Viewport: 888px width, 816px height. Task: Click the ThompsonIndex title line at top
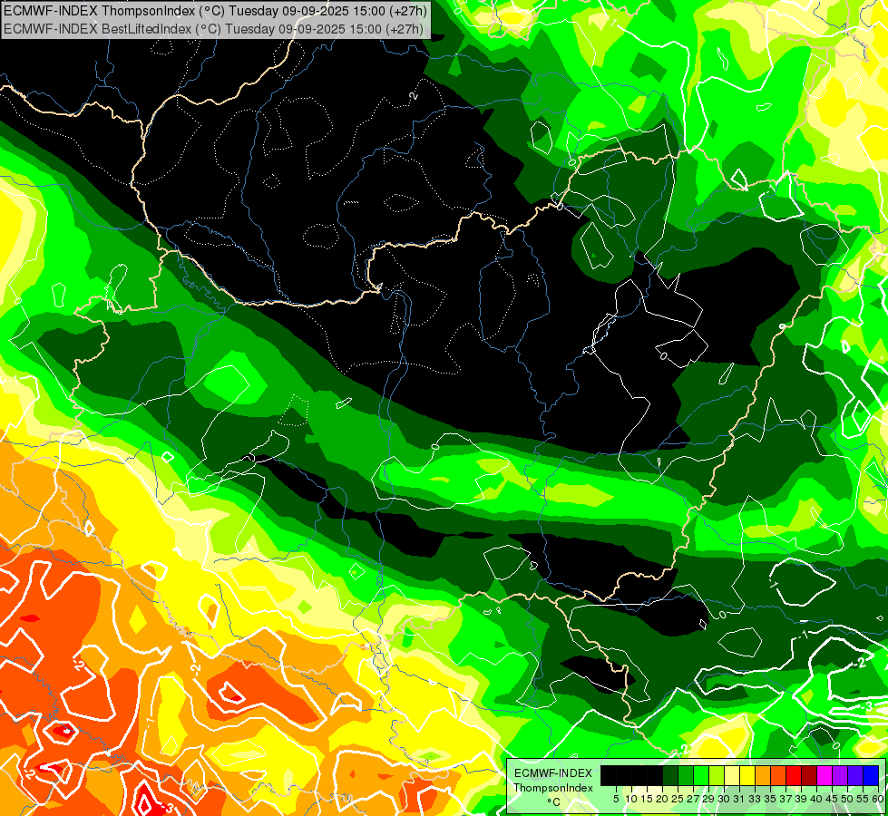pyautogui.click(x=215, y=10)
